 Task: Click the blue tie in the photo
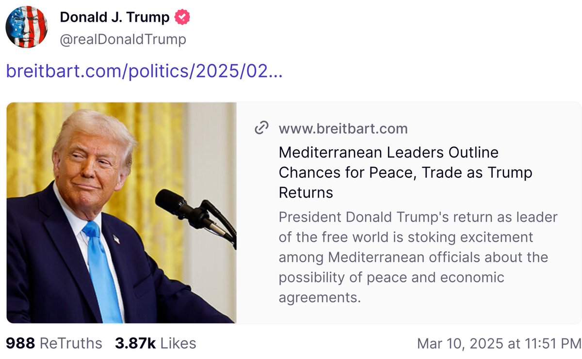102,271
